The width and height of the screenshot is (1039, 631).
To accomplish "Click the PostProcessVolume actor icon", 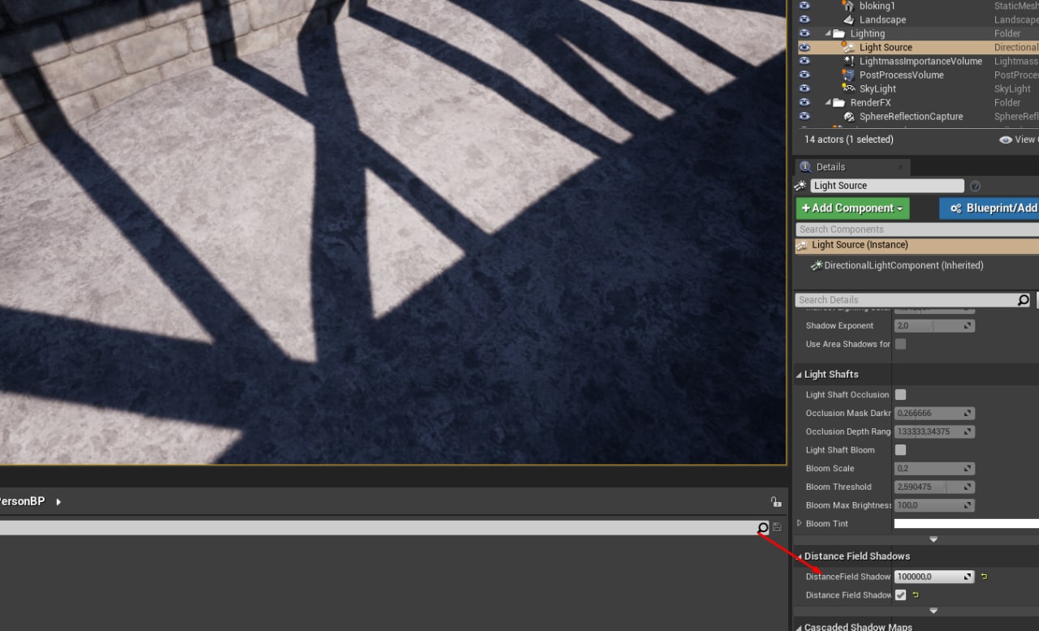I will pyautogui.click(x=848, y=75).
